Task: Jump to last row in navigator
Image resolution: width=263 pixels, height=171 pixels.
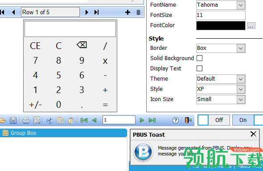Action: (x=96, y=12)
